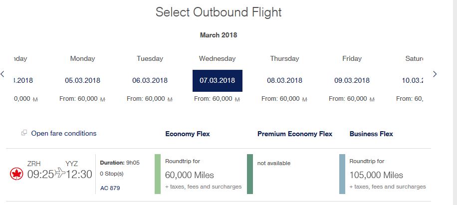457x205 pixels.
Task: Click the Business Flex column header
Action: pos(371,134)
